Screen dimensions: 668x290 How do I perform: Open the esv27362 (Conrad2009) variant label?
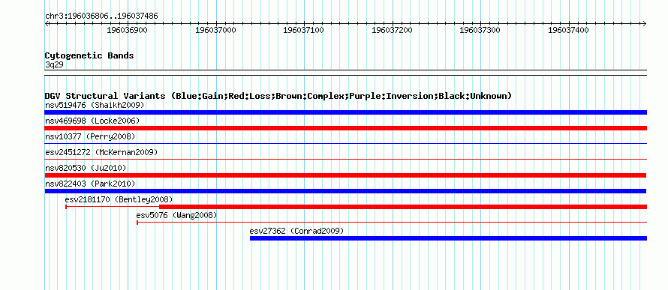coord(296,231)
